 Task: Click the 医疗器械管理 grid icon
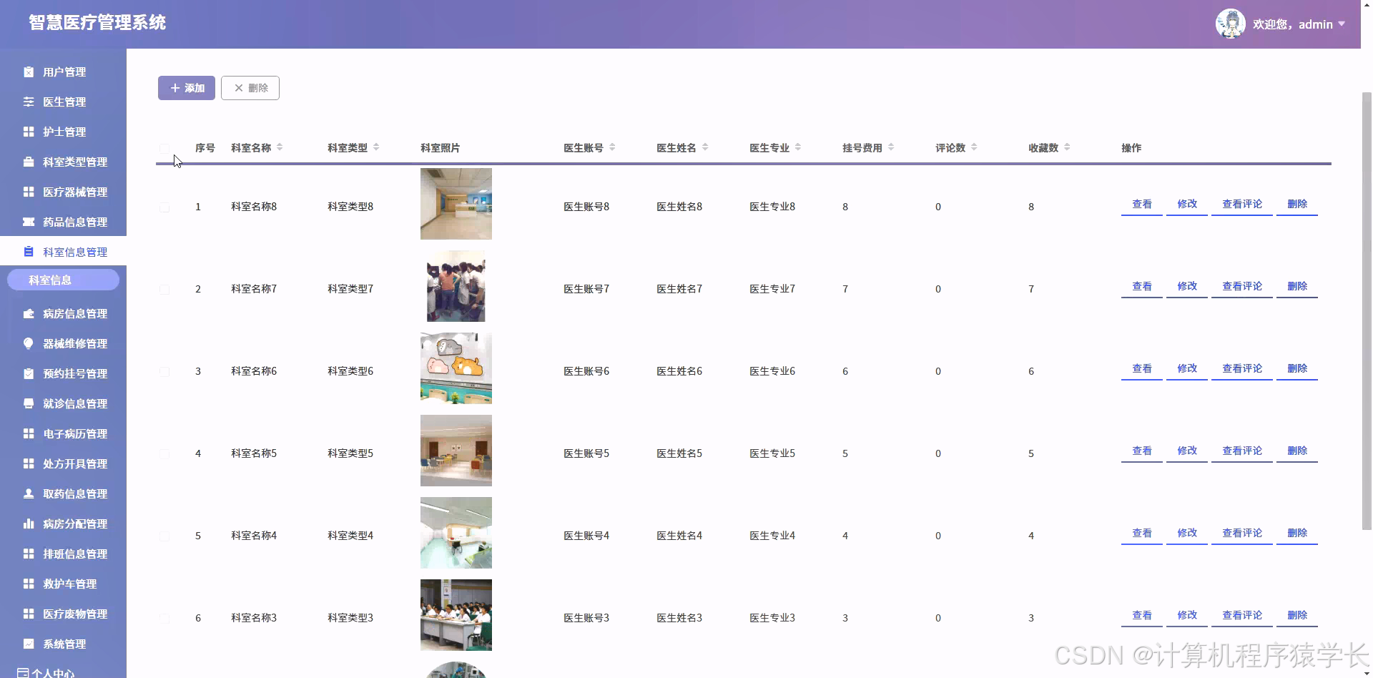pos(29,192)
